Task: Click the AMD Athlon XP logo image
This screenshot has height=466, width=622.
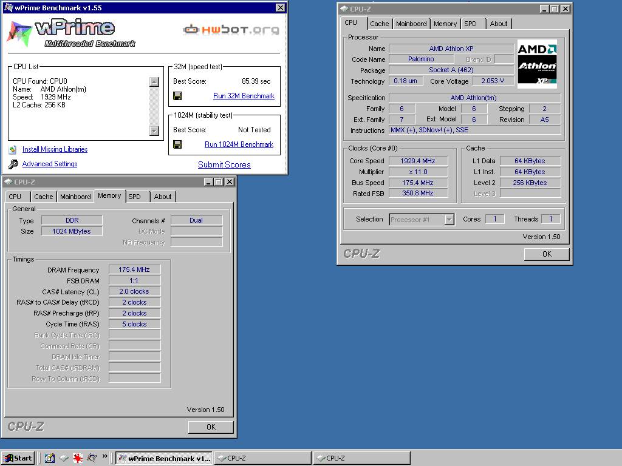Action: click(537, 64)
